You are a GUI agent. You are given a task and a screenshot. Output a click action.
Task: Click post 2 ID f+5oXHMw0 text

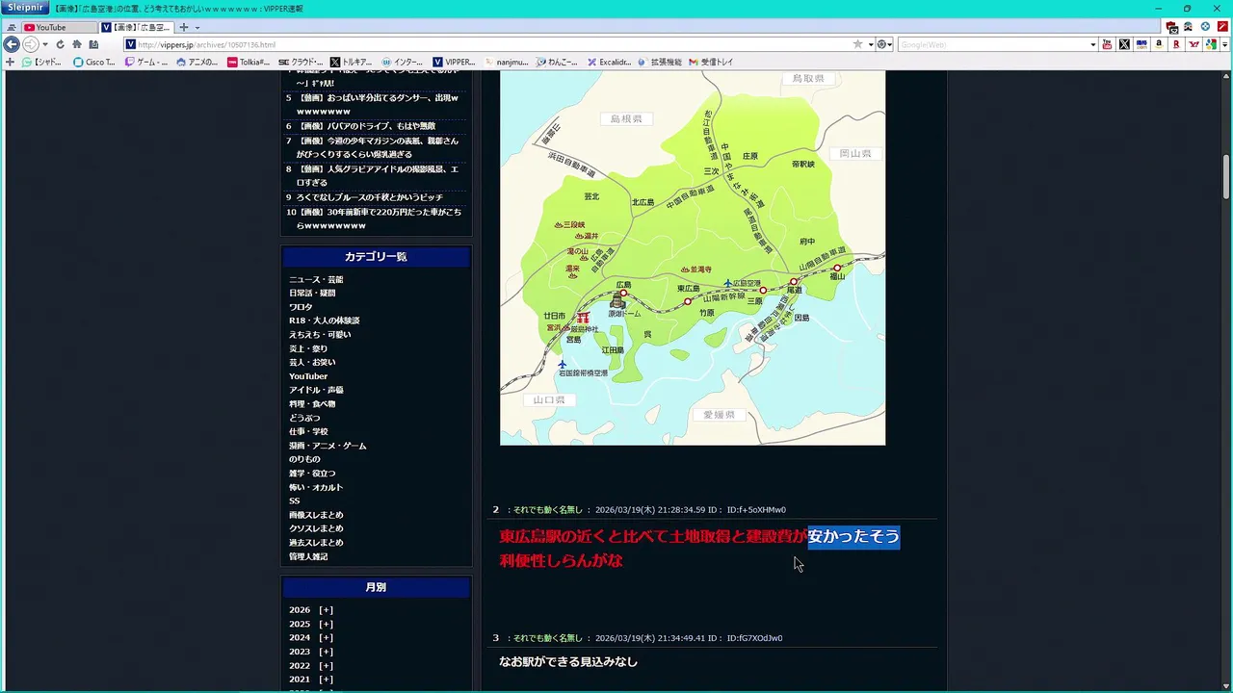point(756,510)
